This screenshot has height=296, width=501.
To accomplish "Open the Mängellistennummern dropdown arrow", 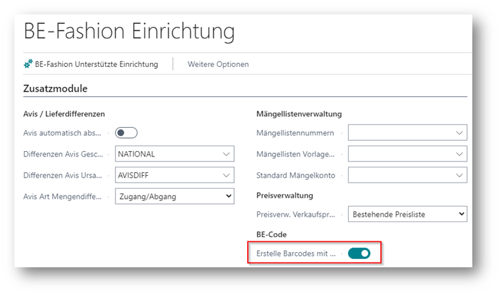I will point(459,133).
